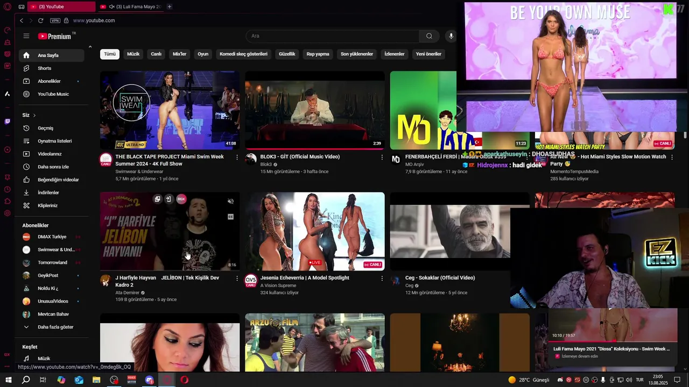Open options menu for Hot Miami Styles video

click(x=671, y=157)
